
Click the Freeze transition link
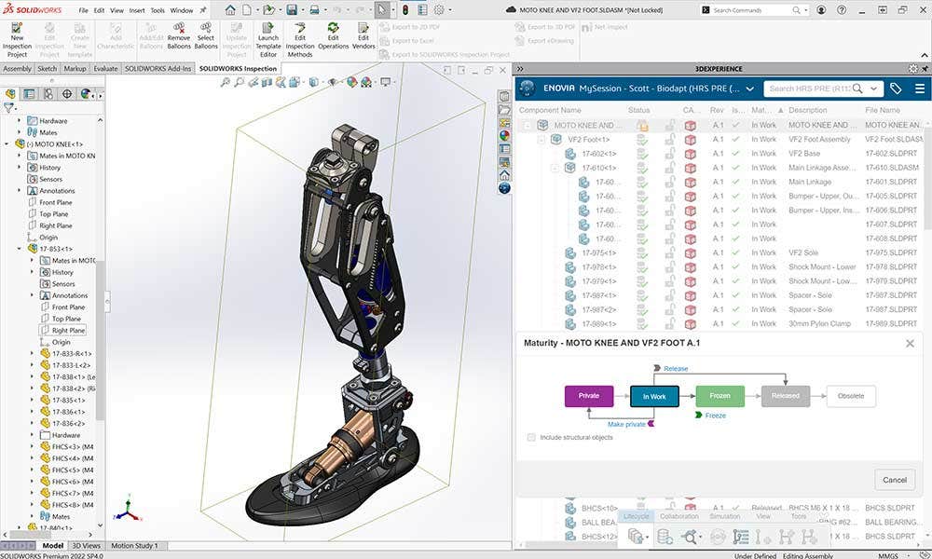[x=716, y=416]
